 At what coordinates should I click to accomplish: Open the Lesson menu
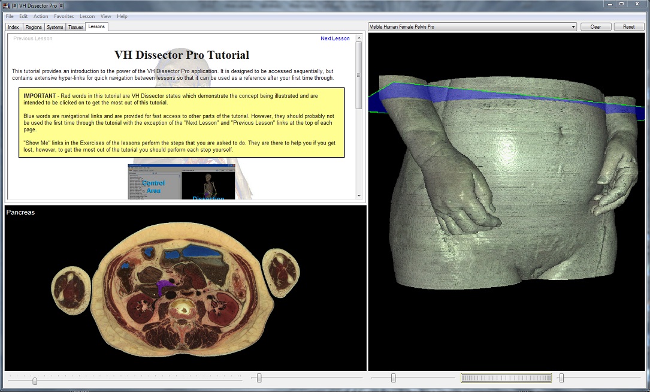click(87, 16)
